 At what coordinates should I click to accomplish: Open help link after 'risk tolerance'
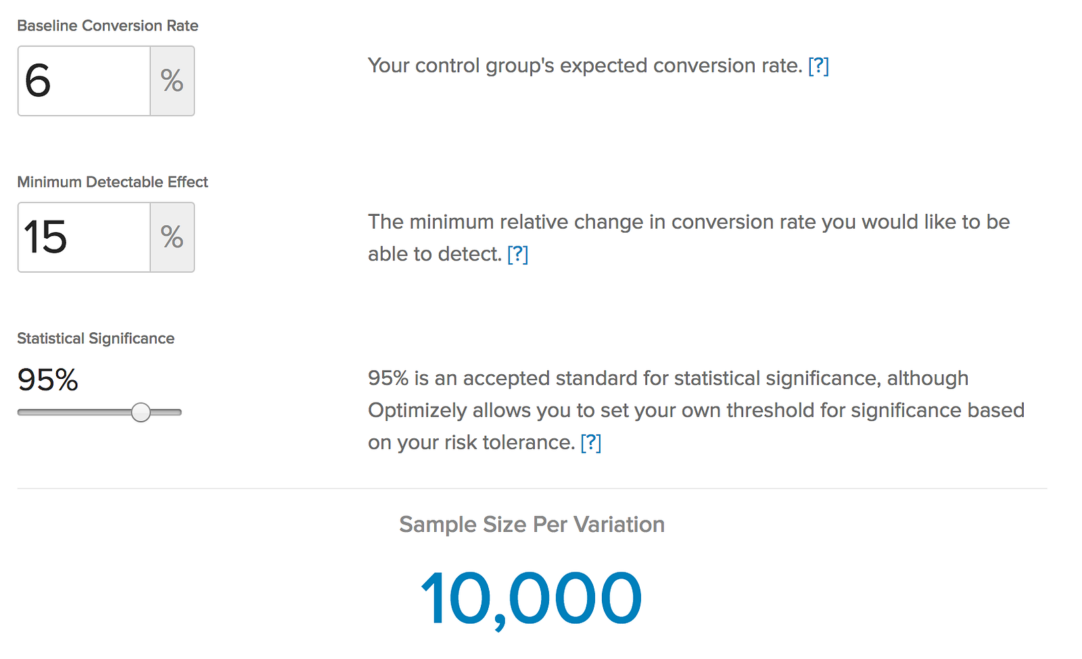click(590, 442)
